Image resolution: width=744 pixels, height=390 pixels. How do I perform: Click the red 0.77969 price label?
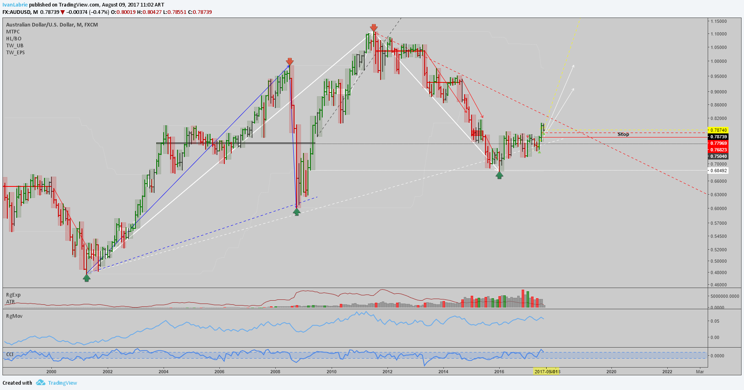tap(718, 143)
